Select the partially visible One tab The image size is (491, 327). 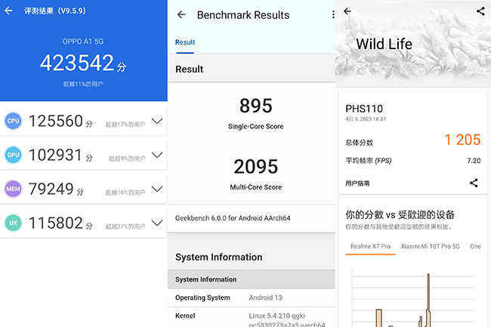(475, 247)
